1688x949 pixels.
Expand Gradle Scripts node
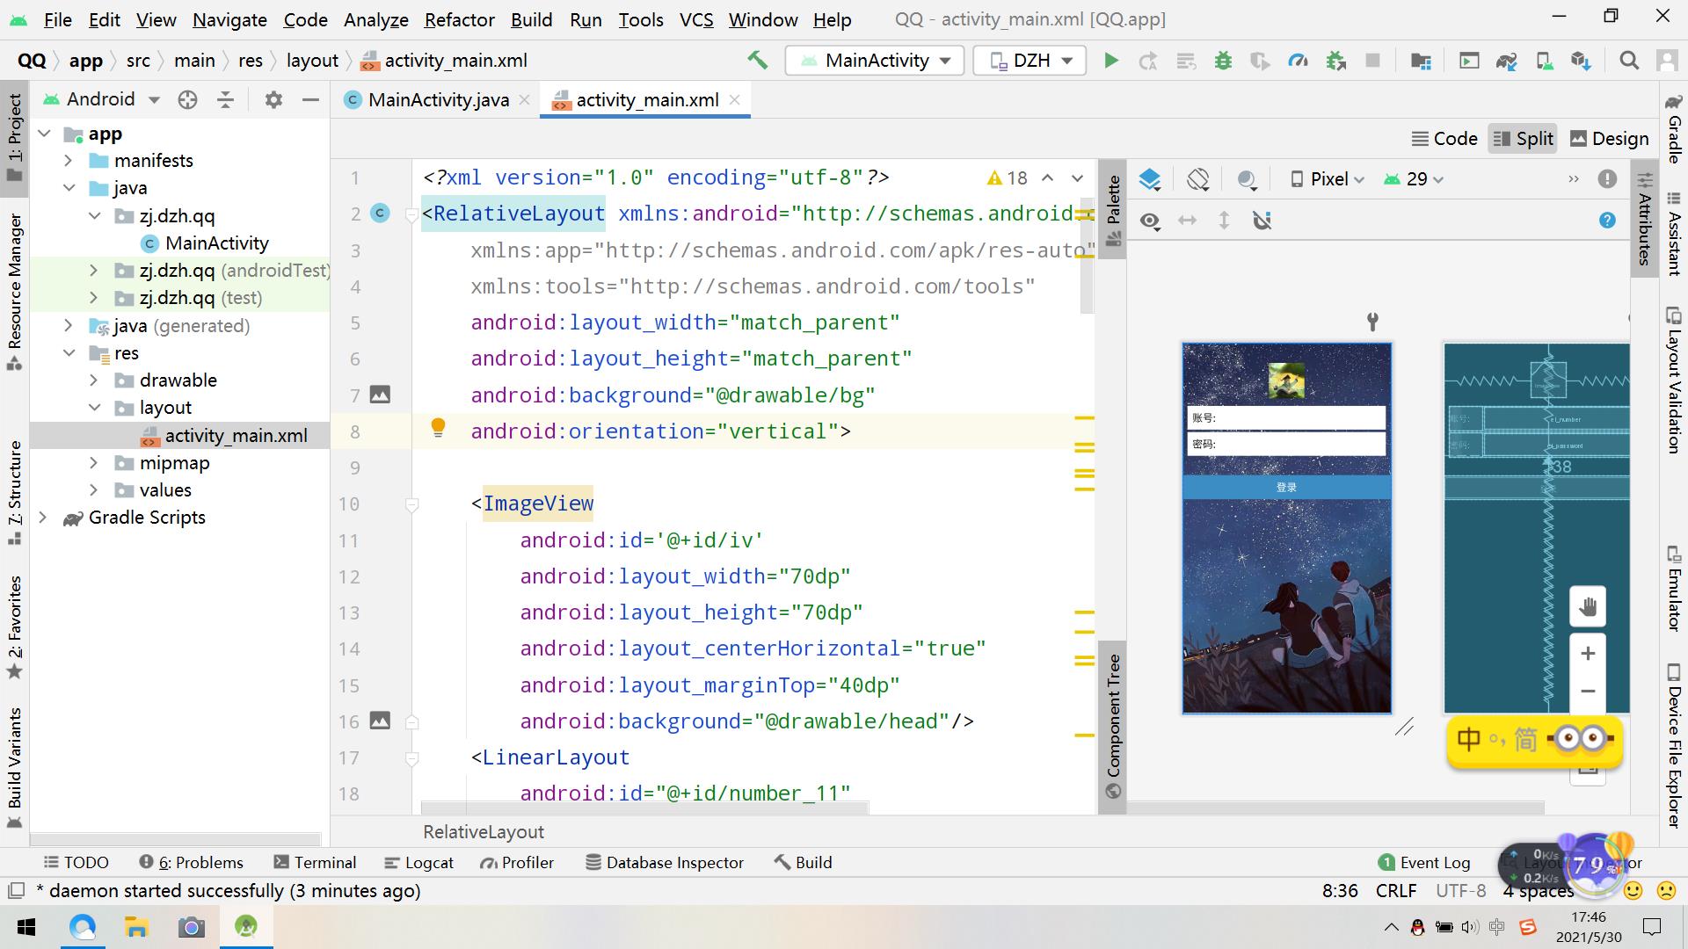tap(42, 518)
